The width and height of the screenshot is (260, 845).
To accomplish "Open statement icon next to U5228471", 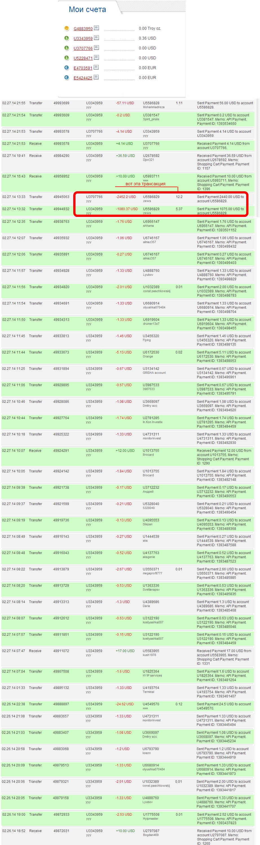I will (96, 57).
